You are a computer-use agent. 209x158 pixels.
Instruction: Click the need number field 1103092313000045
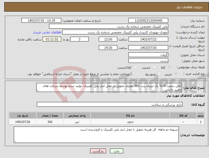148,21
